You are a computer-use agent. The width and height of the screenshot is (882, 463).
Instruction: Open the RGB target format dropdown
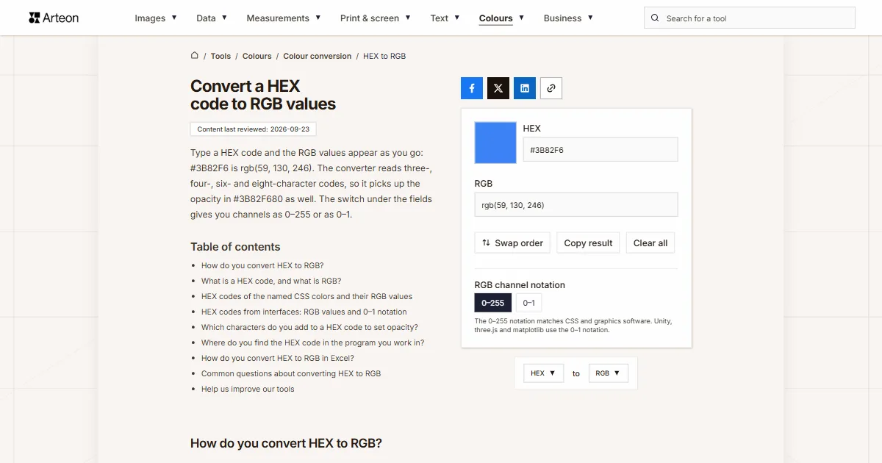(x=609, y=373)
